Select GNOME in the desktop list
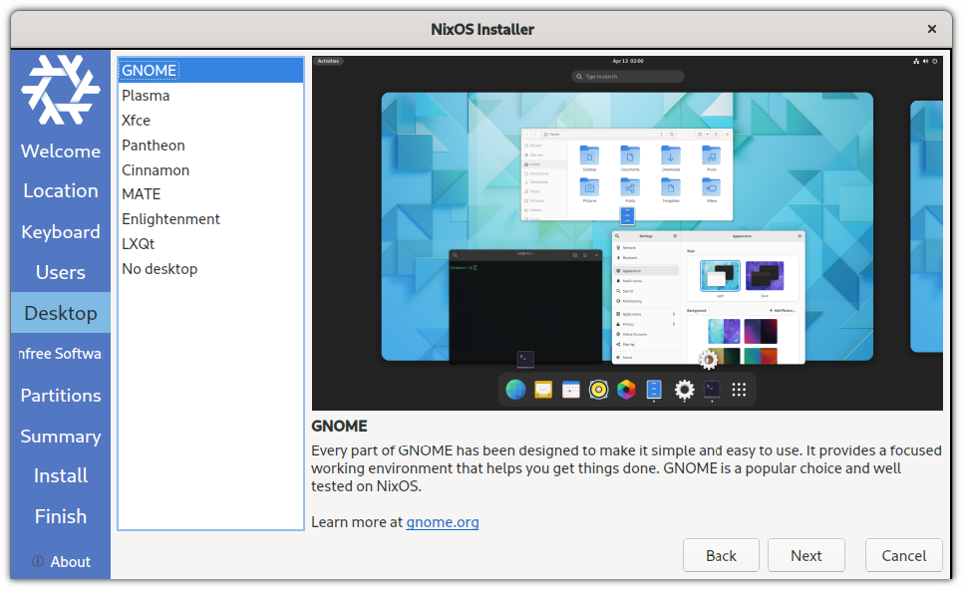Image resolution: width=965 pixels, height=591 pixels. [x=210, y=70]
